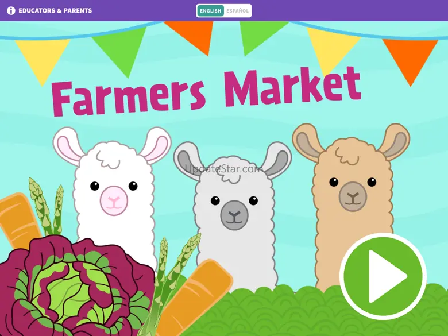This screenshot has width=448, height=336.
Task: Open the info circle icon
Action: tap(11, 11)
